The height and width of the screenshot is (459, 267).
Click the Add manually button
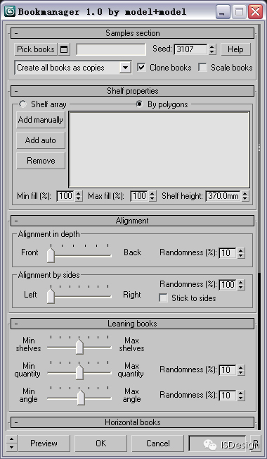click(x=41, y=120)
